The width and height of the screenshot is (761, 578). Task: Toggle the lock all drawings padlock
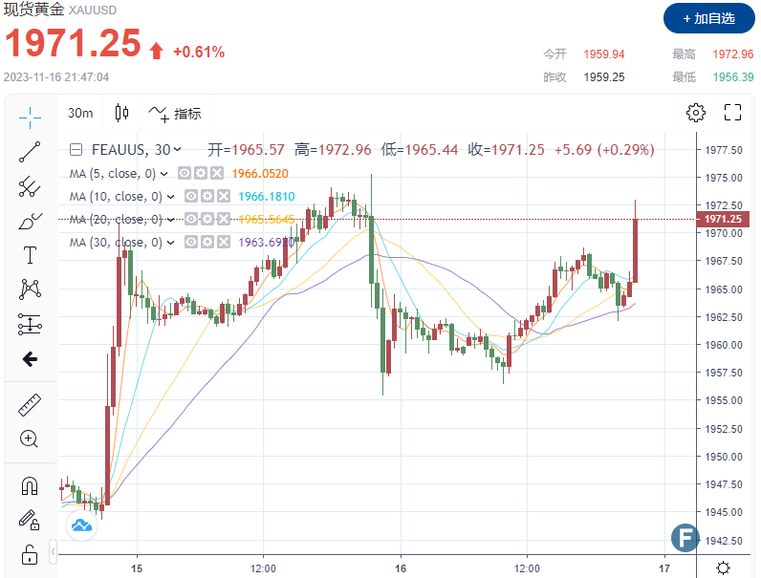[30, 554]
